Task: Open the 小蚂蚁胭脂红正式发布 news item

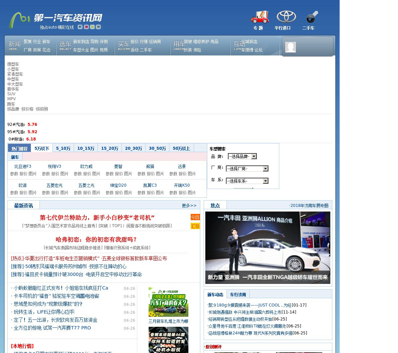Action: 61,288
